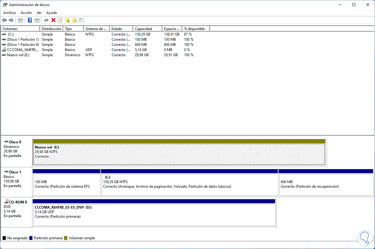This screenshot has height=249, width=375.
Task: Click the properties checkmark page icon
Action: 60,20
